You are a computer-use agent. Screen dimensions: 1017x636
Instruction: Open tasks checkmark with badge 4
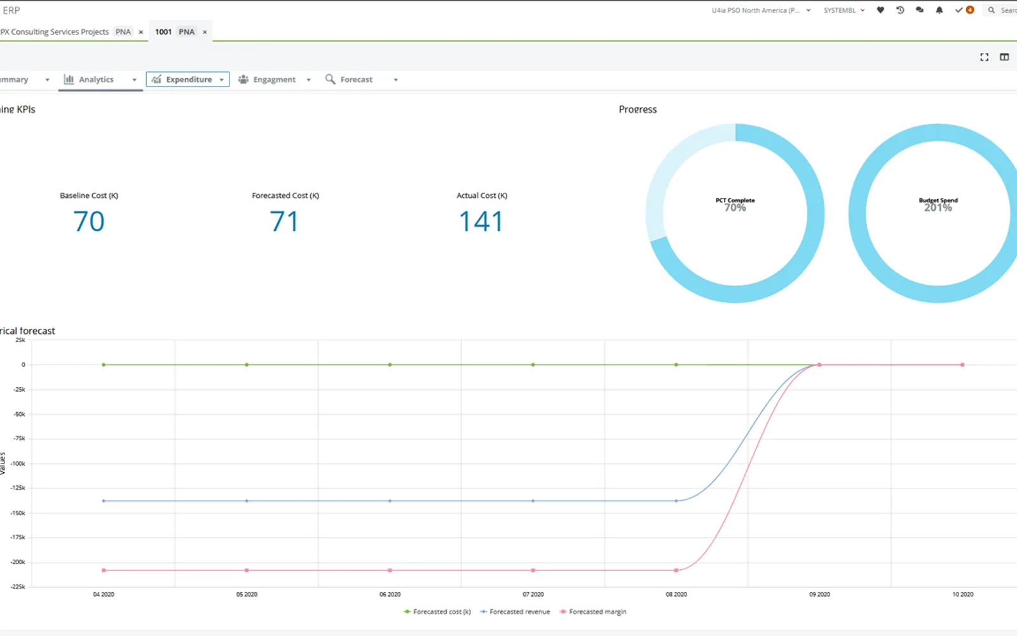tap(964, 10)
